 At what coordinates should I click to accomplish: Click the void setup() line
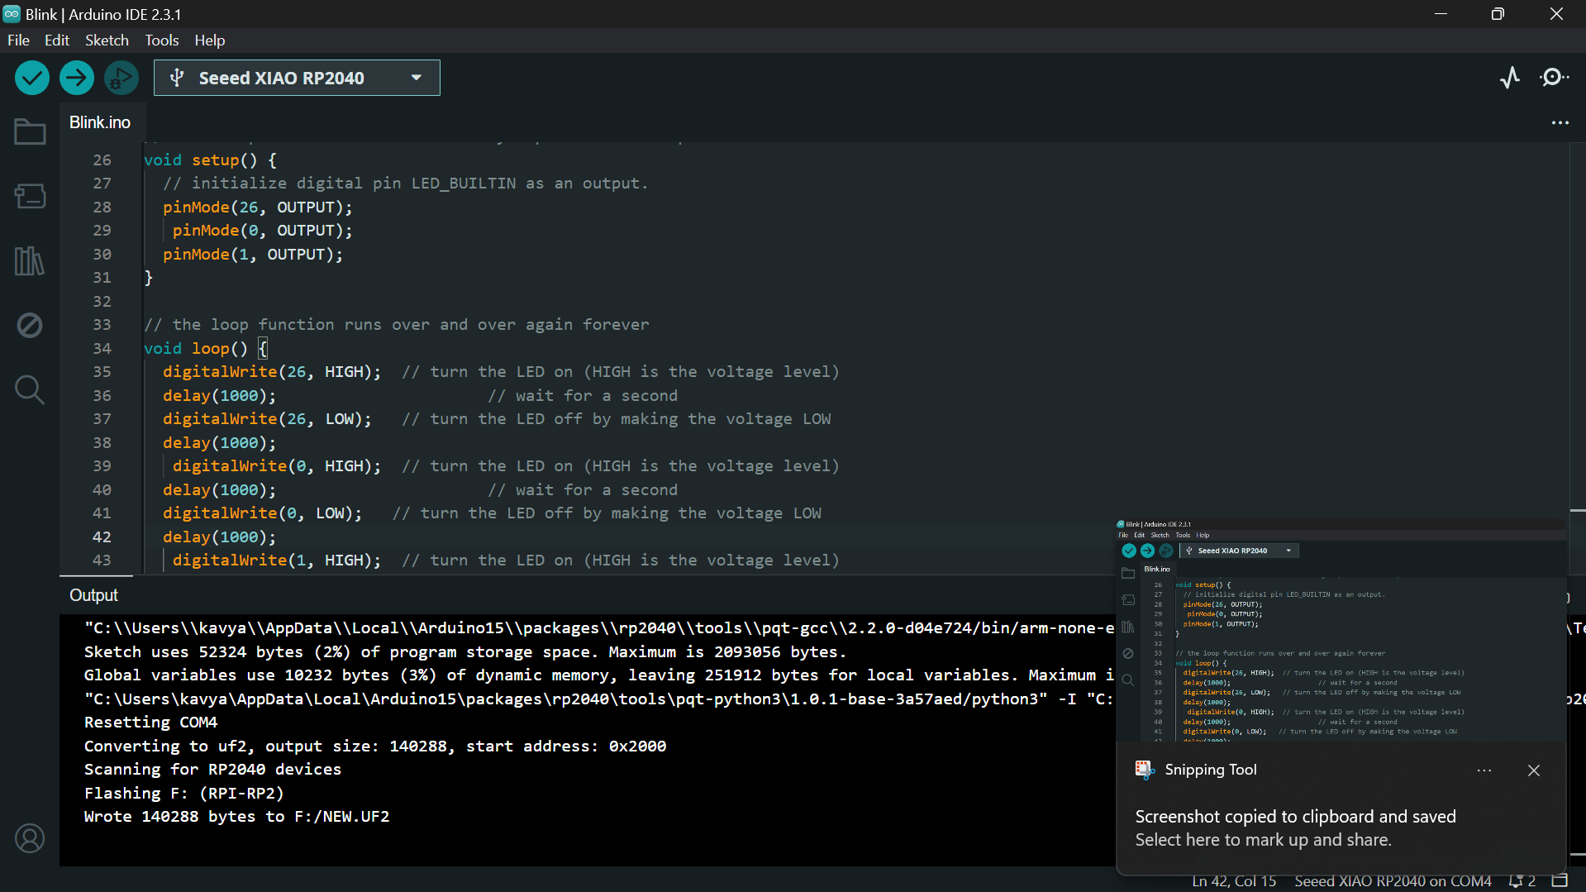click(x=211, y=160)
